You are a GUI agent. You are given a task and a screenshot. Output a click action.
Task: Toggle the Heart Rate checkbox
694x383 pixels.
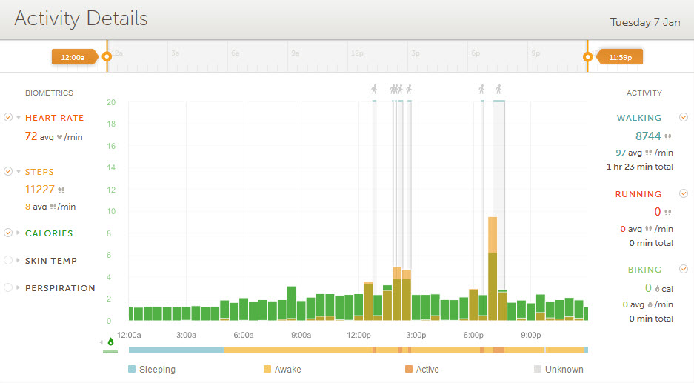(x=8, y=117)
